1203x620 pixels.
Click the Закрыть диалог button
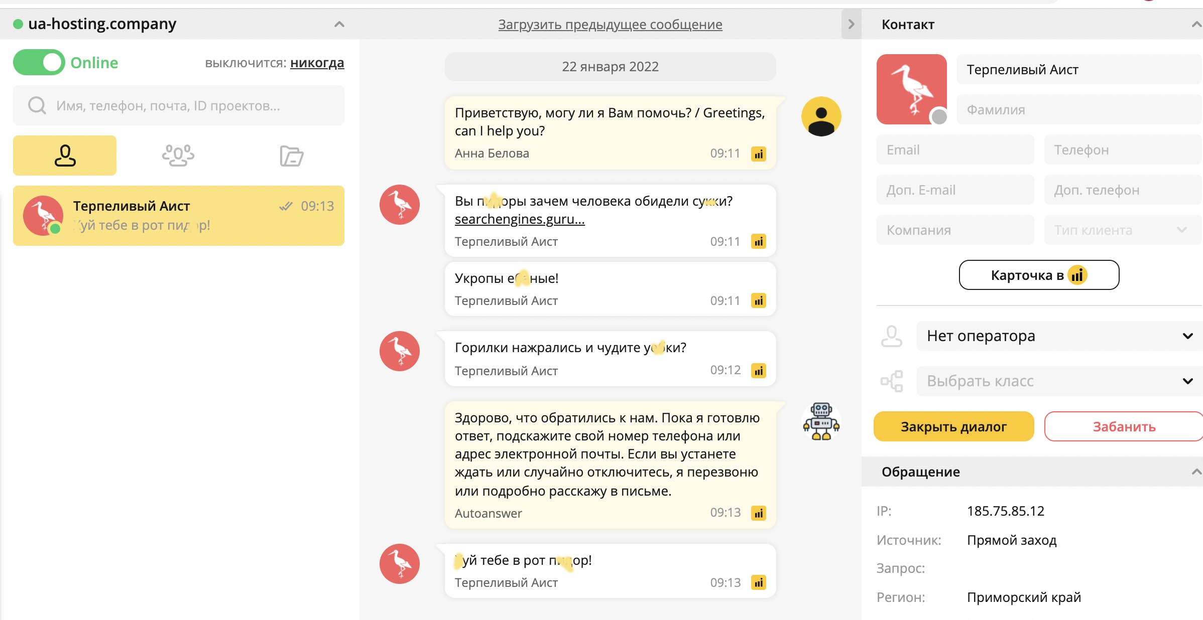tap(953, 426)
